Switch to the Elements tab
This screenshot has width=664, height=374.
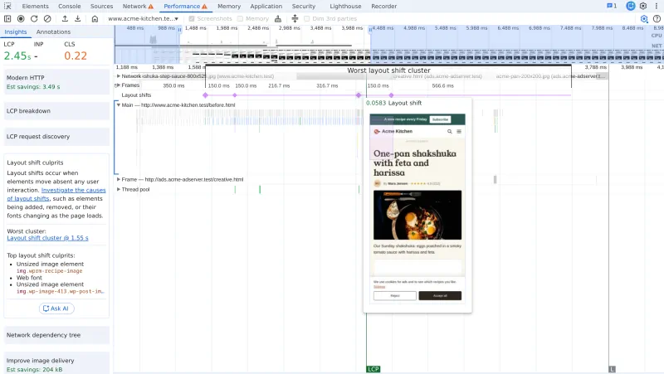point(35,7)
